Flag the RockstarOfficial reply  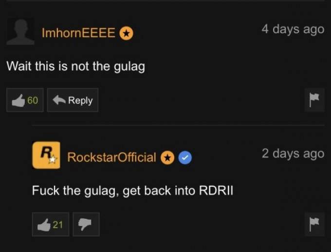[314, 224]
